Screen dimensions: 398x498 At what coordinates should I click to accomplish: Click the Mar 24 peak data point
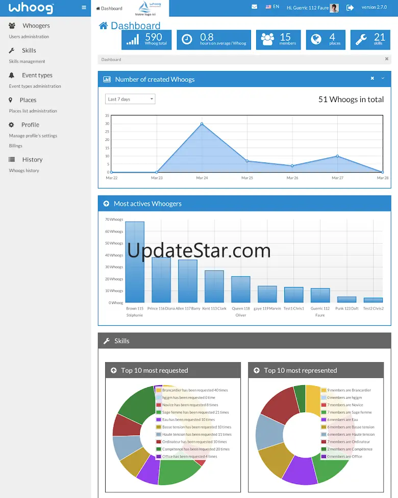pos(202,124)
